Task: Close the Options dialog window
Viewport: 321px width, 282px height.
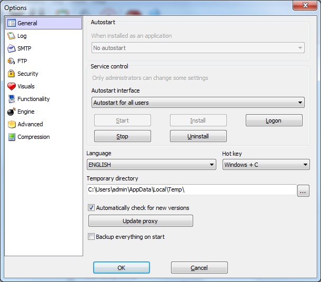Action: coord(305,5)
